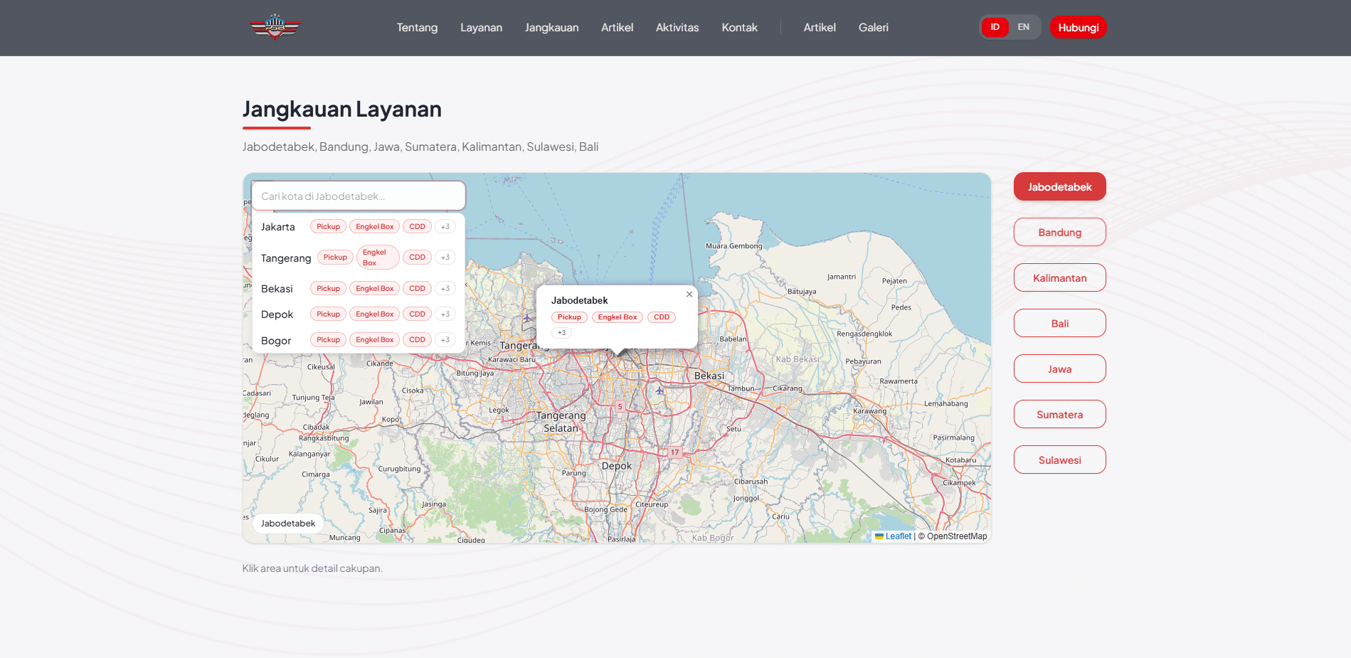The width and height of the screenshot is (1351, 658).
Task: Click airport icon near Tangerang on map
Action: click(527, 318)
